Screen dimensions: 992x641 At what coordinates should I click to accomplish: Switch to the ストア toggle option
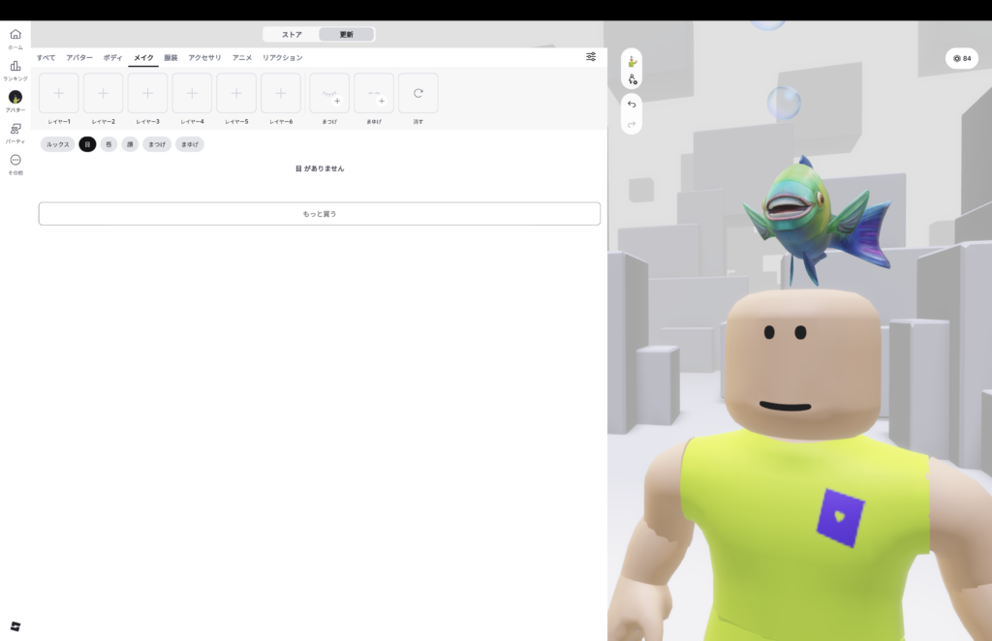292,35
